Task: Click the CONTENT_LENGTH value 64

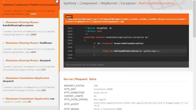Action: (95, 96)
